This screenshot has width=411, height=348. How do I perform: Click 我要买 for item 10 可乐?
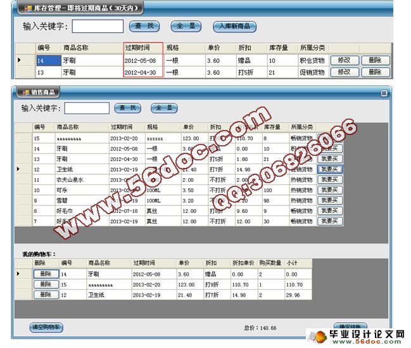click(330, 190)
